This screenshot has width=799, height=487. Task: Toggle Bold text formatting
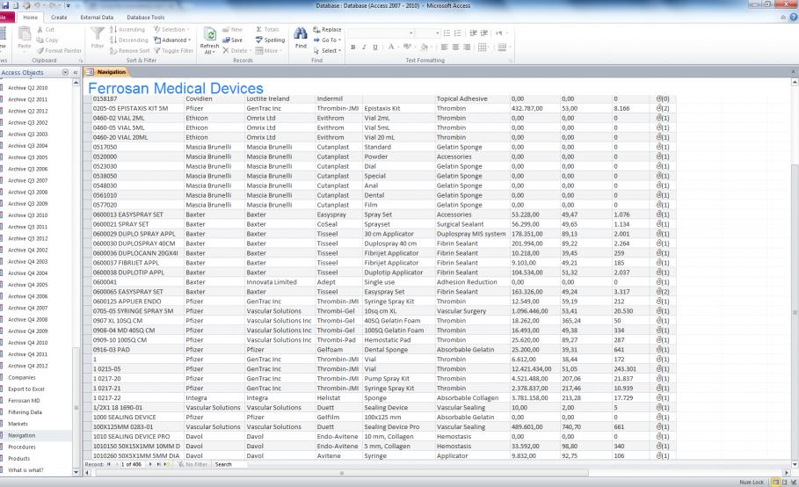[352, 47]
